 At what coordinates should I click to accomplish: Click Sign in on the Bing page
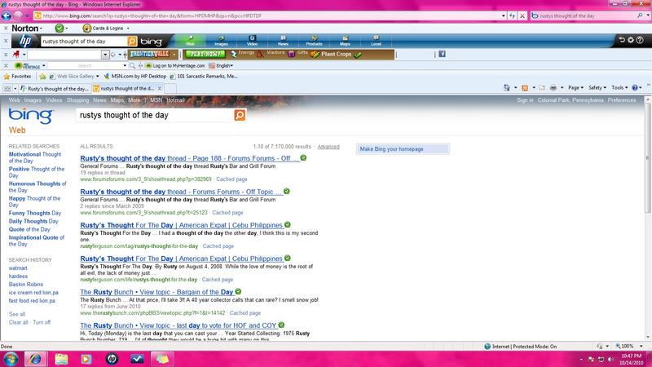[x=525, y=100]
